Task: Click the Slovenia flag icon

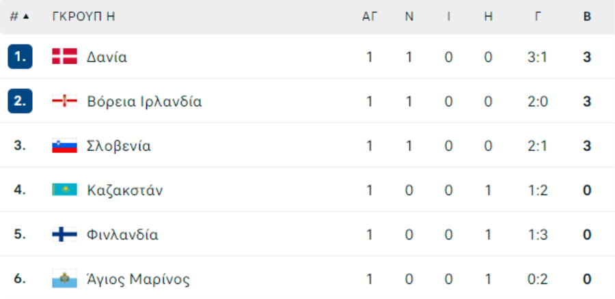Action: 65,146
